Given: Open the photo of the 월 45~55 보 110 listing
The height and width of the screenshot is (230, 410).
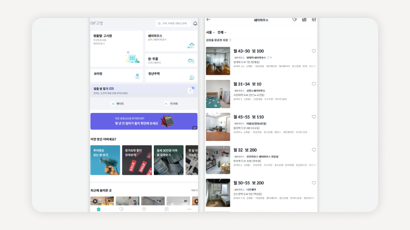Looking at the screenshot, I should (218, 127).
